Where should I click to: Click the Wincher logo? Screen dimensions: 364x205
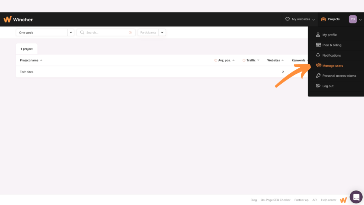[x=18, y=19]
